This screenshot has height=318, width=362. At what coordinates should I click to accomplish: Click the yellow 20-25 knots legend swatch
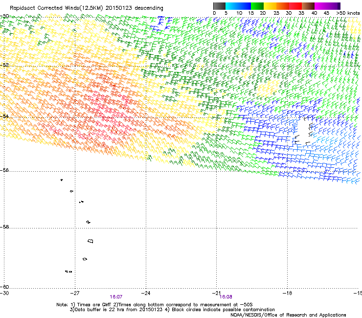click(270, 6)
